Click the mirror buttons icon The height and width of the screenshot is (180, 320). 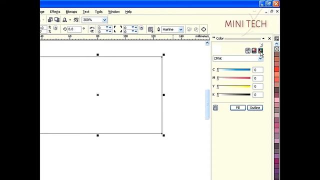click(x=92, y=29)
